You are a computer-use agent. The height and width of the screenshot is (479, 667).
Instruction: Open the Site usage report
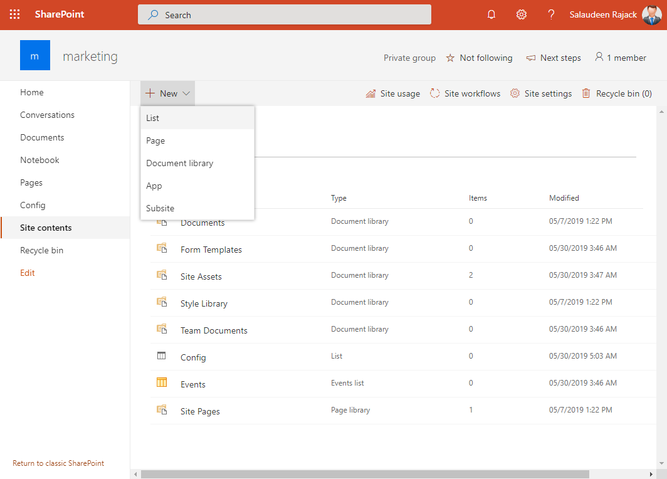tap(393, 93)
